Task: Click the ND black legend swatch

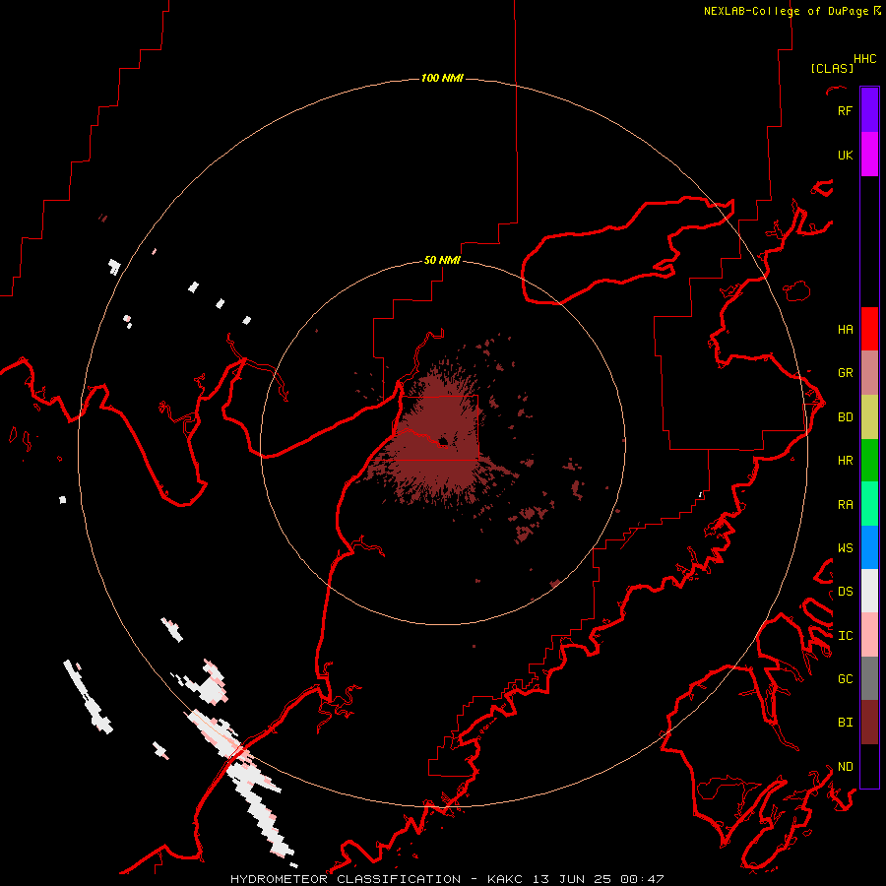Action: [x=869, y=766]
